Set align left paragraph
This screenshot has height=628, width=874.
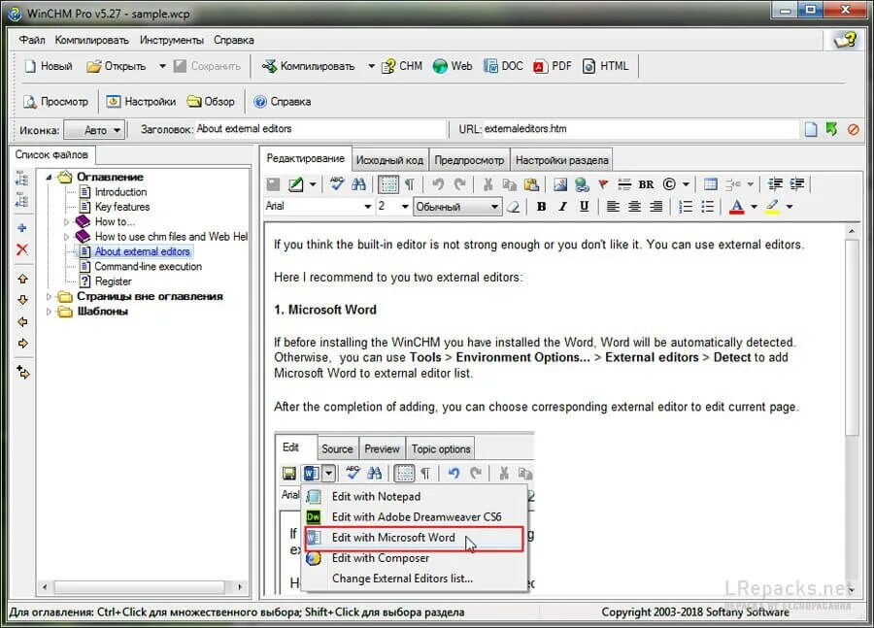pyautogui.click(x=613, y=207)
